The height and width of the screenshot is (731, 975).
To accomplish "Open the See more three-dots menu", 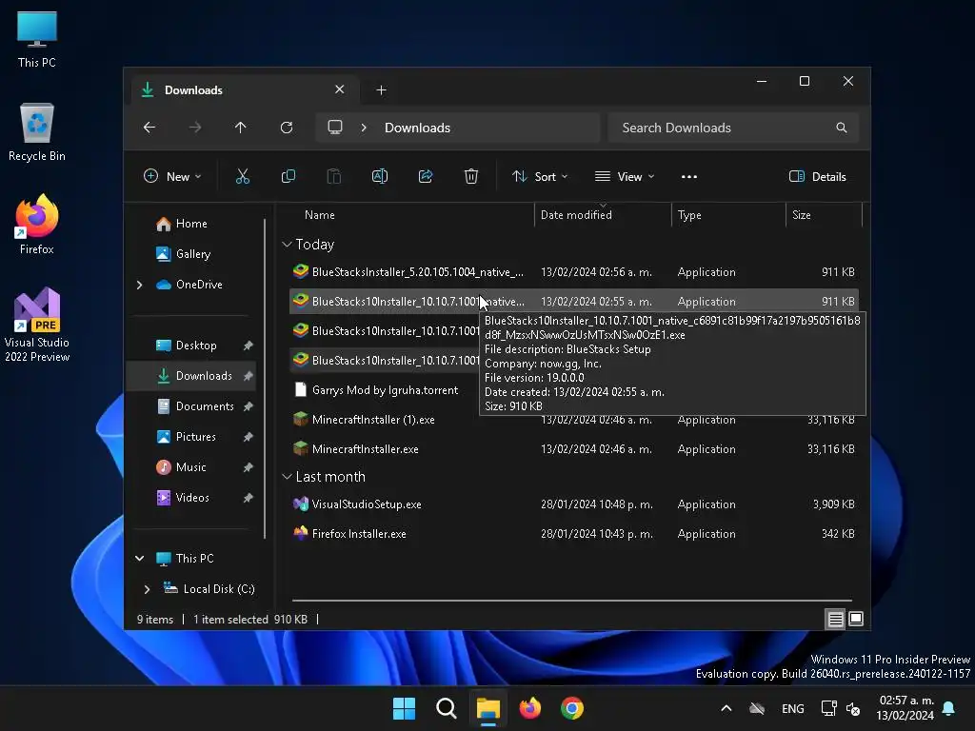I will 689,176.
